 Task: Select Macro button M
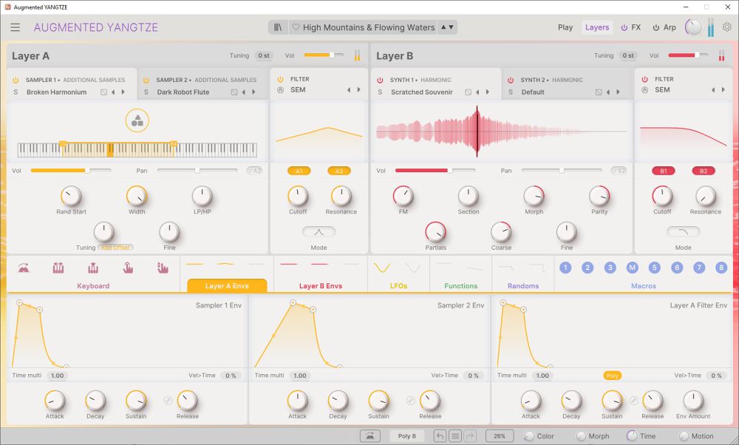(632, 268)
